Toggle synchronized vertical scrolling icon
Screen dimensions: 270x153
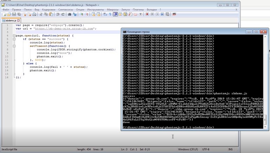[93, 14]
